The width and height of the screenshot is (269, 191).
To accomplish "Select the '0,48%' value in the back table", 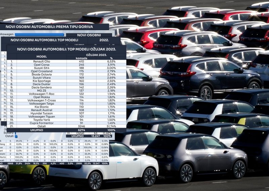I will coord(107,133).
